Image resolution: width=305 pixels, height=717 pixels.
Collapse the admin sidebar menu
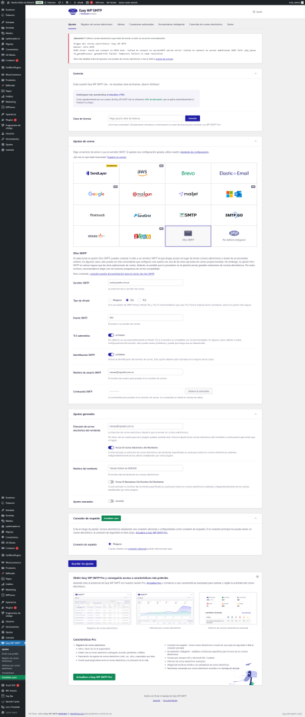coord(13,712)
